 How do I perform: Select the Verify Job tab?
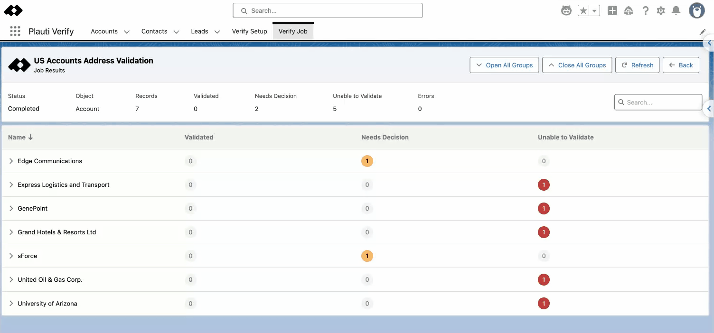[x=293, y=31]
